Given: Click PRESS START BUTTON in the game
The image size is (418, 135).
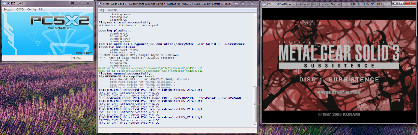Looking at the screenshot, I should point(339,93).
